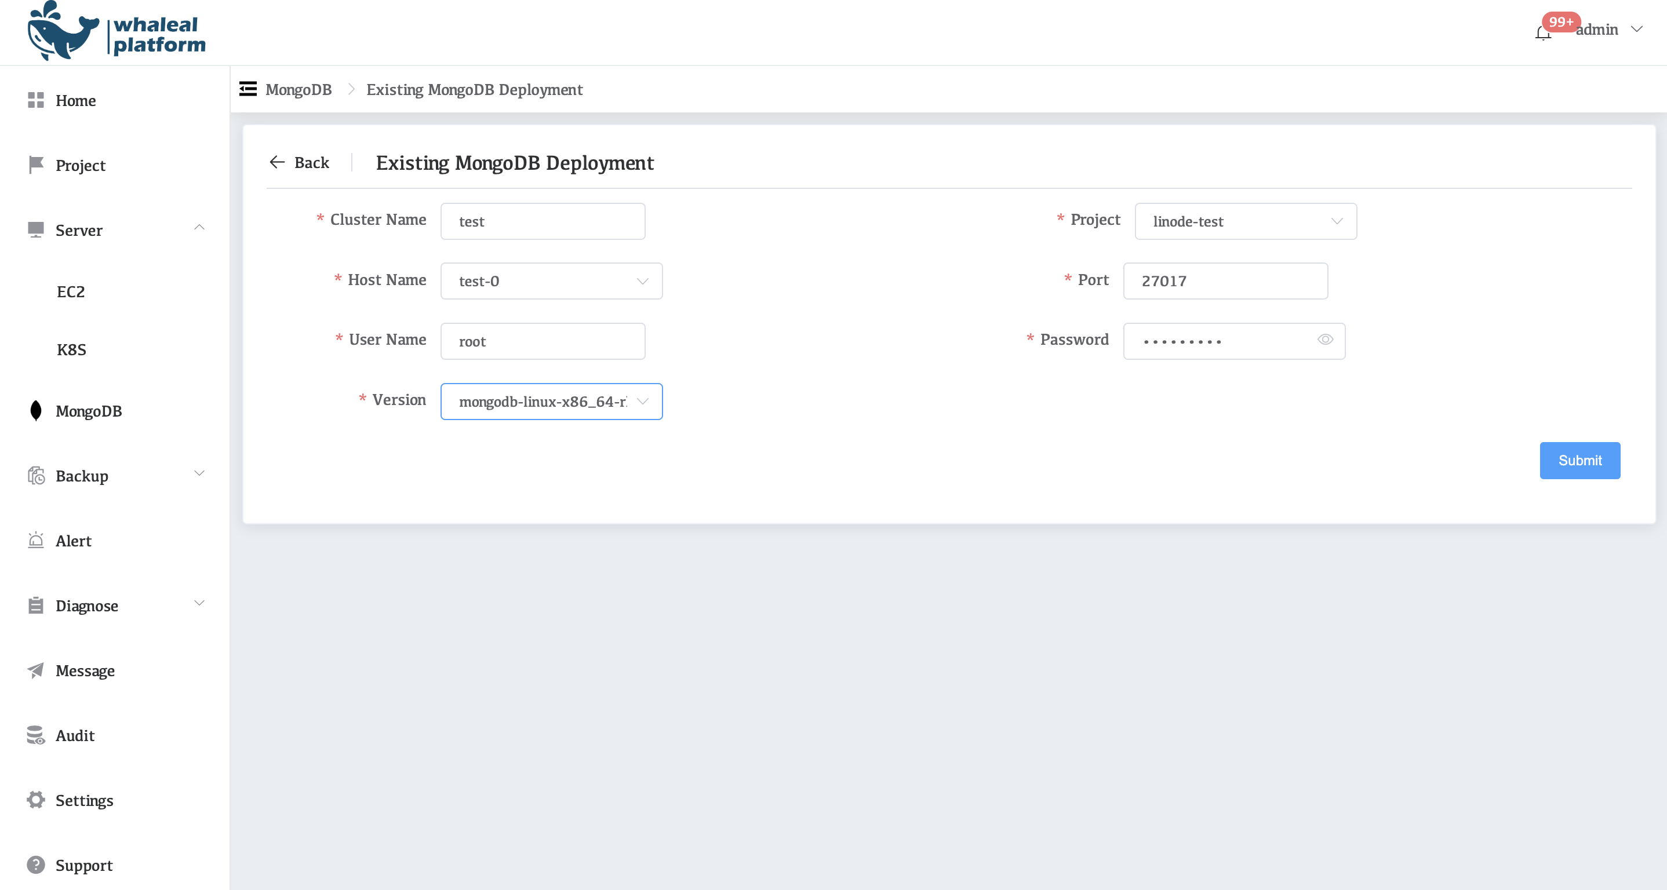The height and width of the screenshot is (890, 1667).
Task: Select EC2 under the Server menu
Action: (71, 291)
